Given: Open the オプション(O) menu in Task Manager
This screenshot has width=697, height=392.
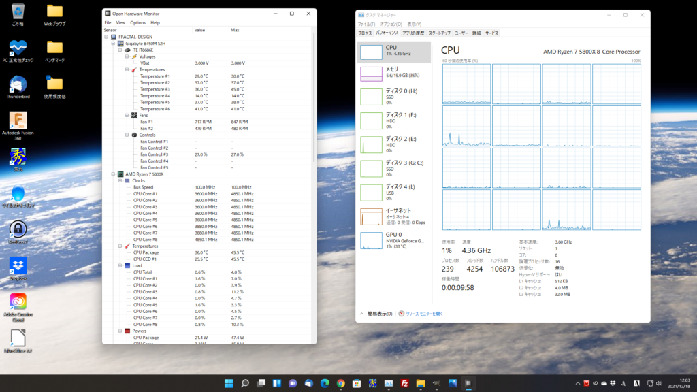Looking at the screenshot, I should 391,24.
